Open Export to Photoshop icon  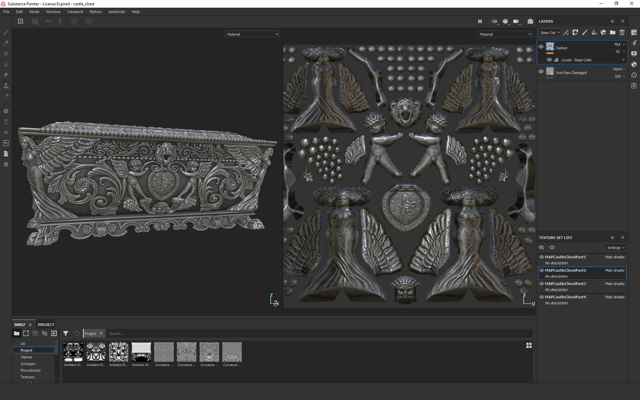tap(6, 143)
